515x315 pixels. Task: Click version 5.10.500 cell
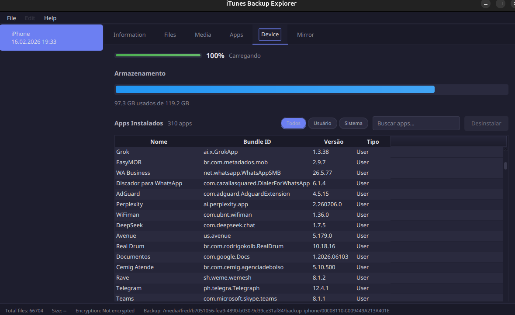[x=324, y=267]
